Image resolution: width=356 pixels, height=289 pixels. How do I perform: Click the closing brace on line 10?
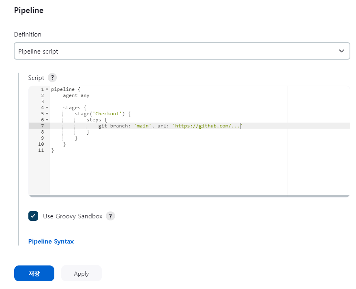64,144
